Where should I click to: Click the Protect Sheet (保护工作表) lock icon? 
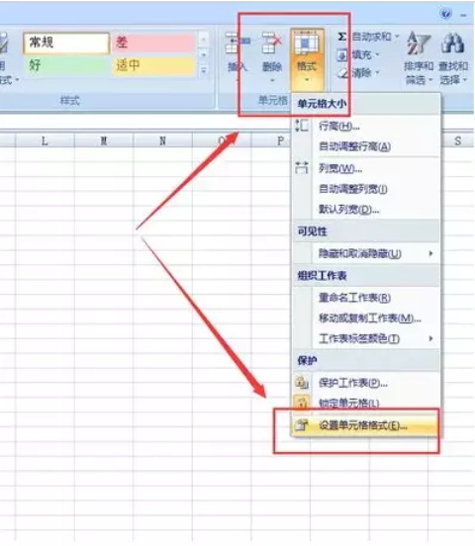coord(302,383)
